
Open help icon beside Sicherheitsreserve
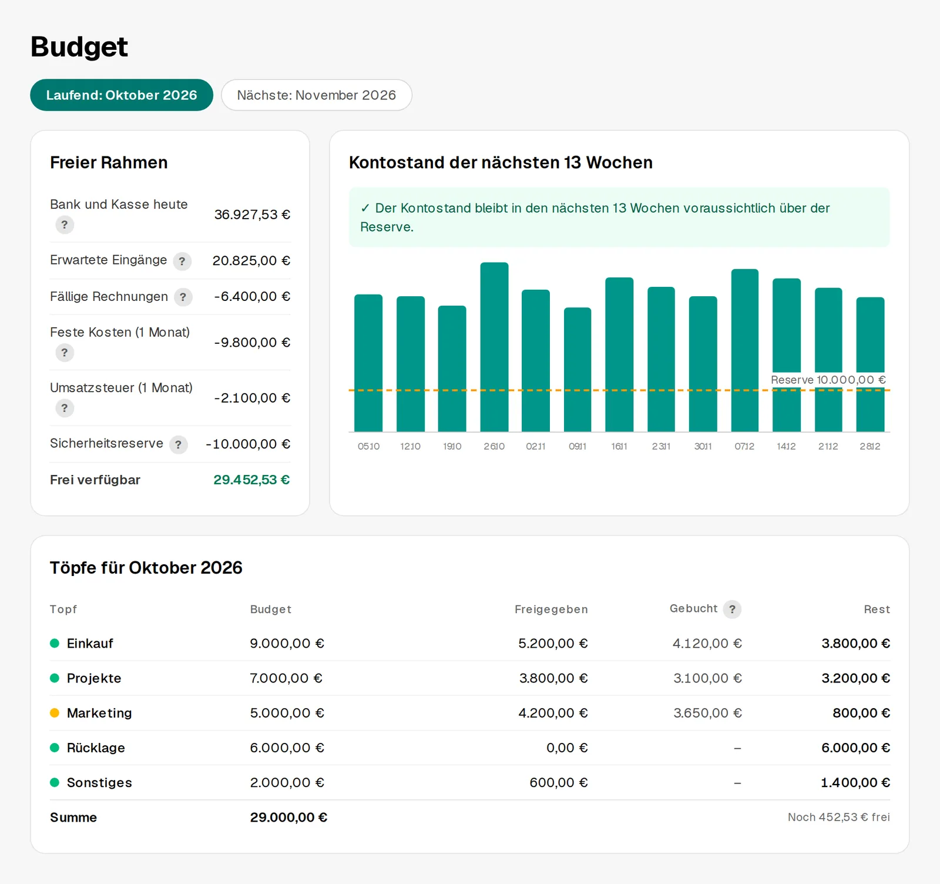coord(179,444)
